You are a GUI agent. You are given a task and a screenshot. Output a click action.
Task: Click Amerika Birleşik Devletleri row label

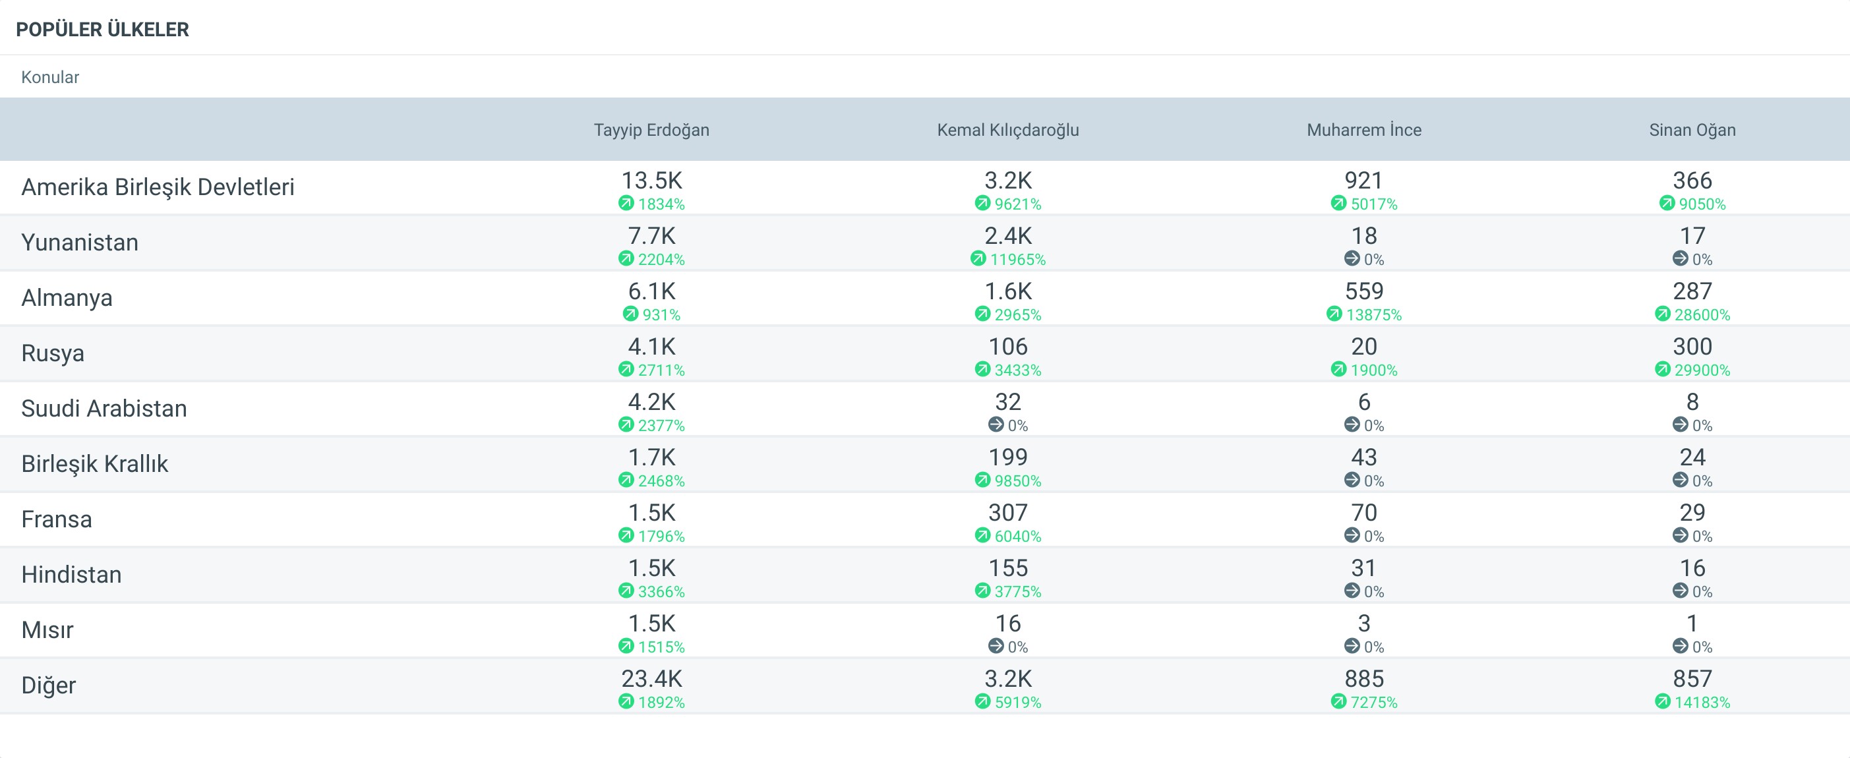click(x=158, y=187)
